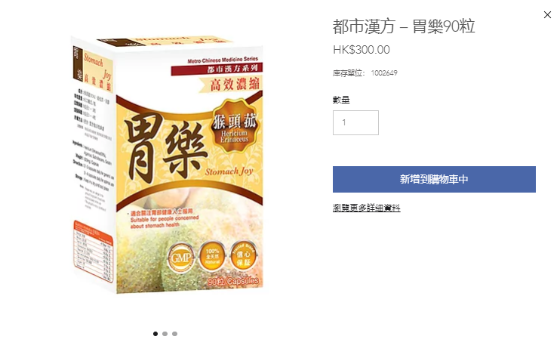Click the 都市漢方系列 red banner on box
Screen dimensions: 560x358
coord(217,69)
